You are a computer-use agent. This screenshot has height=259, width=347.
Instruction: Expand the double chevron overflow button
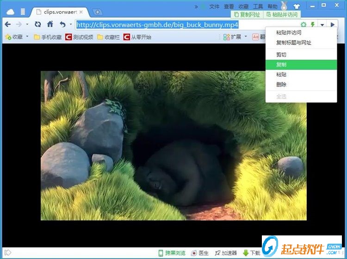[x=196, y=7]
